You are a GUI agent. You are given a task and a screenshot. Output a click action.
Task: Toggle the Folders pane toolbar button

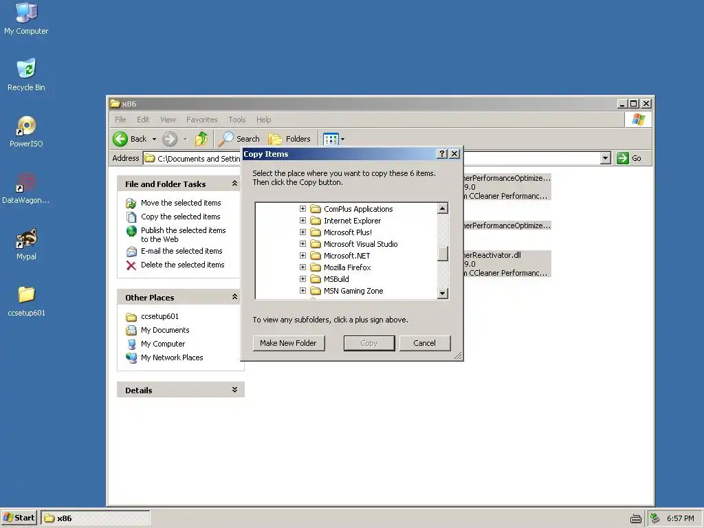pos(289,139)
